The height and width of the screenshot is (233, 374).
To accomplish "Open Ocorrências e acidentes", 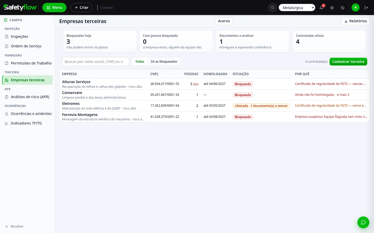I will pyautogui.click(x=28, y=114).
